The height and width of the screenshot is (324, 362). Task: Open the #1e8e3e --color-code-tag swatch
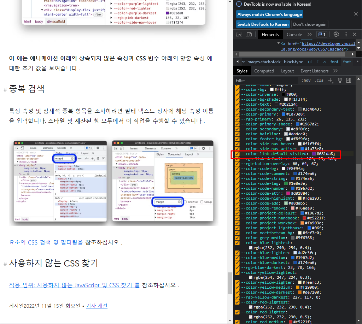point(286,183)
